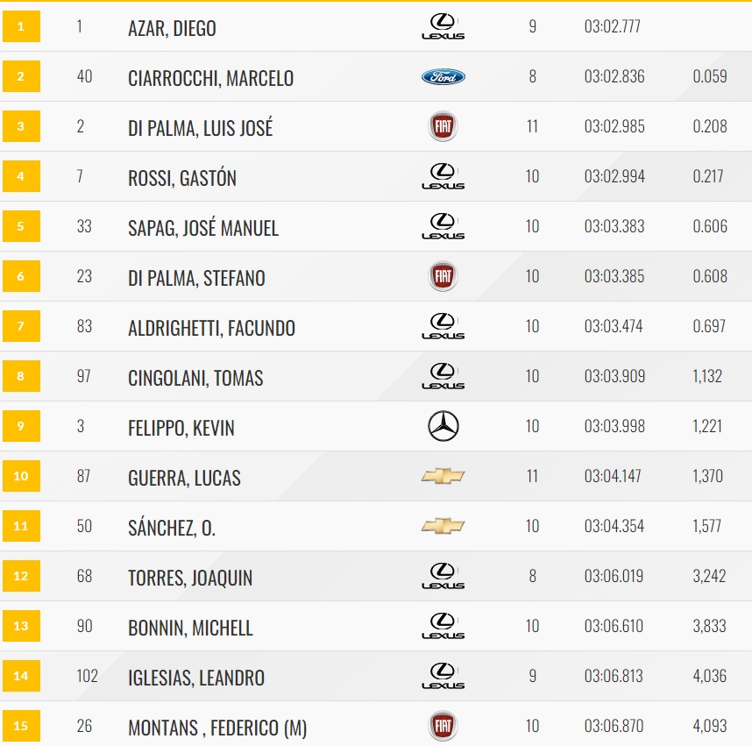Click the Fiat logo for Di Palma, Luis José
752x746 pixels.
point(443,126)
